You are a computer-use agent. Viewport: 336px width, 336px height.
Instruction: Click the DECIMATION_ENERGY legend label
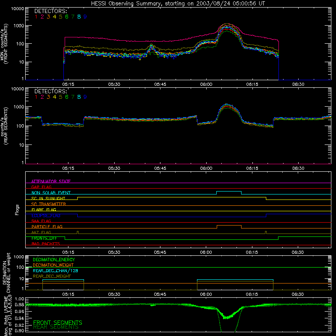(x=54, y=260)
